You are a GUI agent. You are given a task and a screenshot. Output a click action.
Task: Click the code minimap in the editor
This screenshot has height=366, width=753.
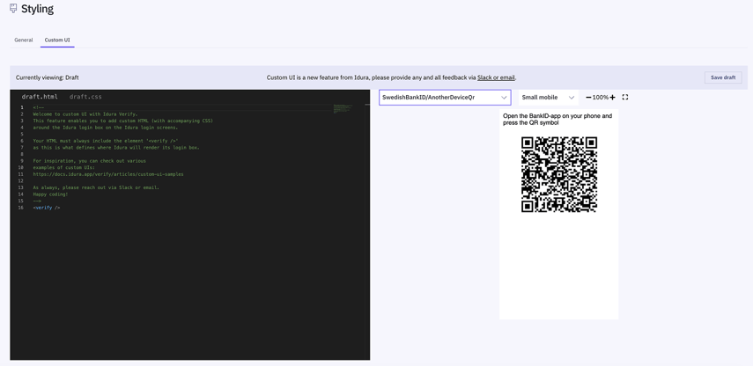[x=343, y=108]
